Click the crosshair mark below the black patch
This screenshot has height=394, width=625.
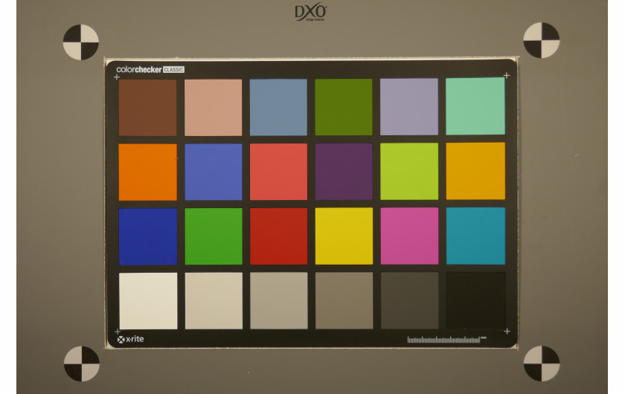click(x=507, y=331)
